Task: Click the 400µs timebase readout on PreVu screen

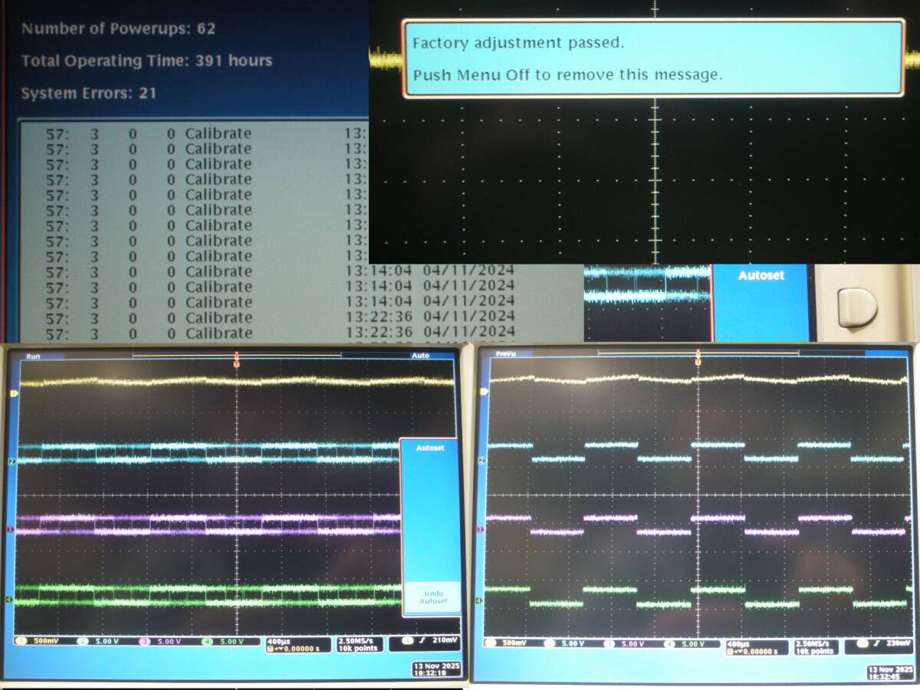Action: (x=738, y=643)
